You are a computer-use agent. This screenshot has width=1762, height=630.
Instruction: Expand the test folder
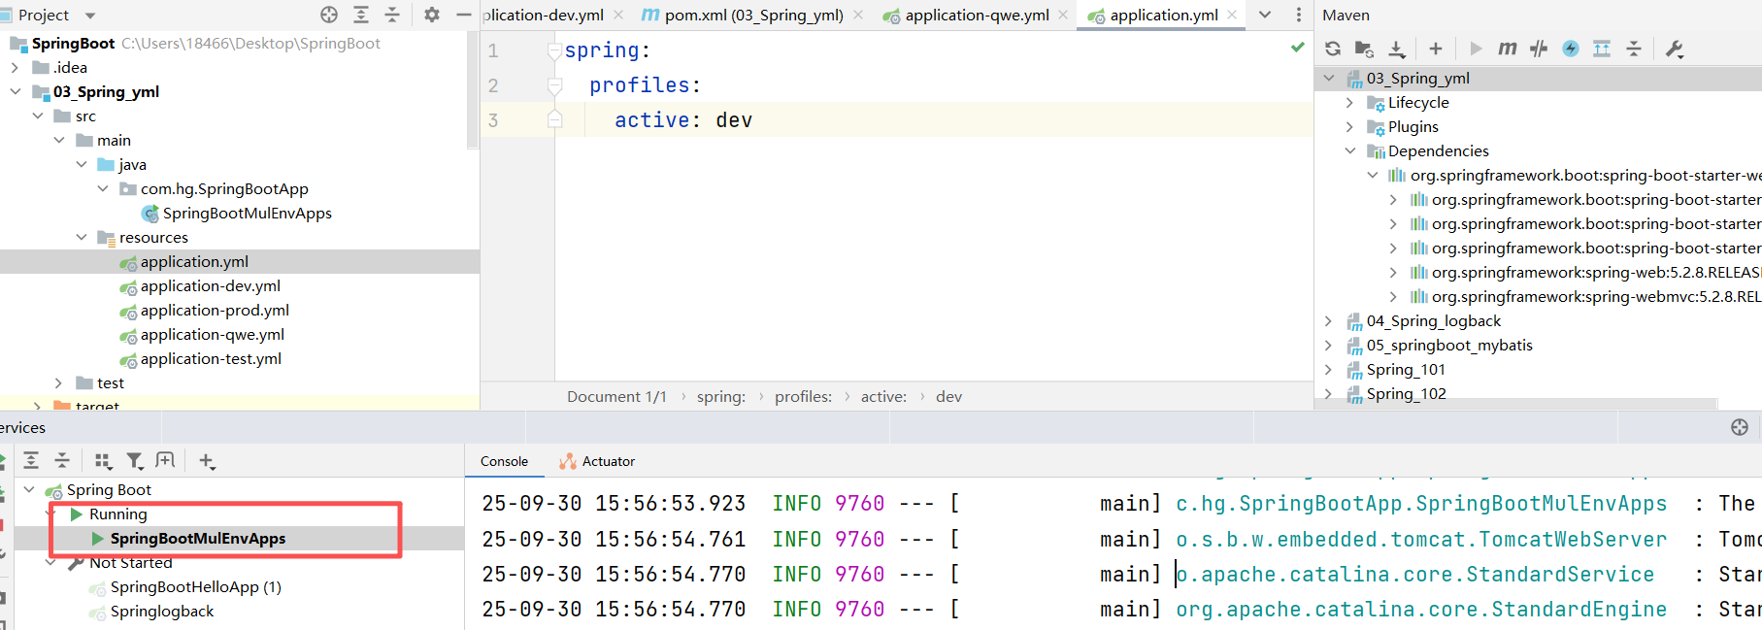pyautogui.click(x=58, y=382)
